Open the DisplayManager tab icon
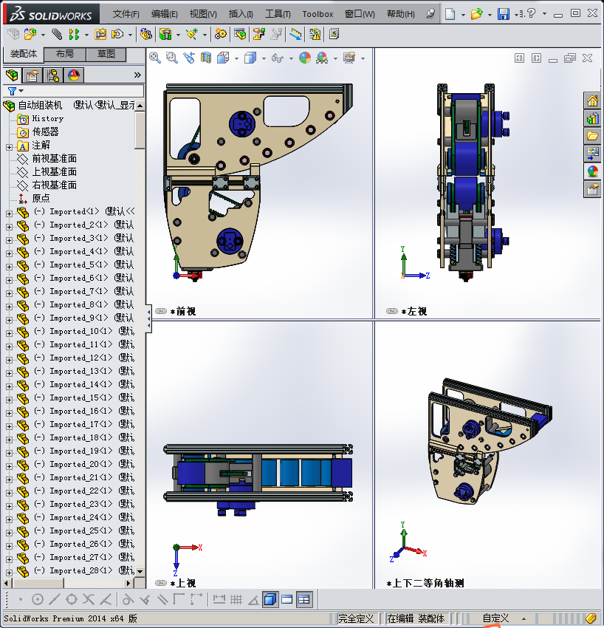Screen dimensions: 604x628 pos(74,75)
